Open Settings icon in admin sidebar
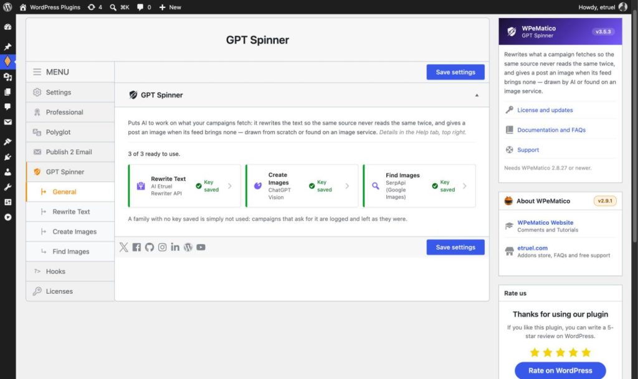The height and width of the screenshot is (379, 638). 7,202
